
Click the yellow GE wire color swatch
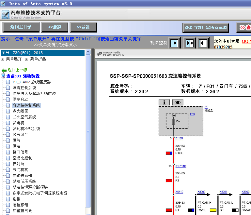point(213,210)
